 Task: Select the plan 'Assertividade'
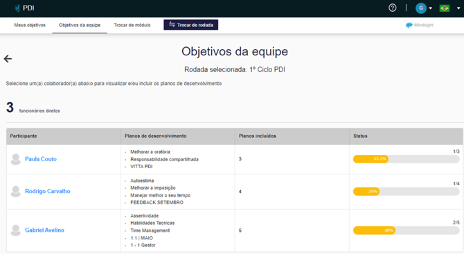point(145,216)
